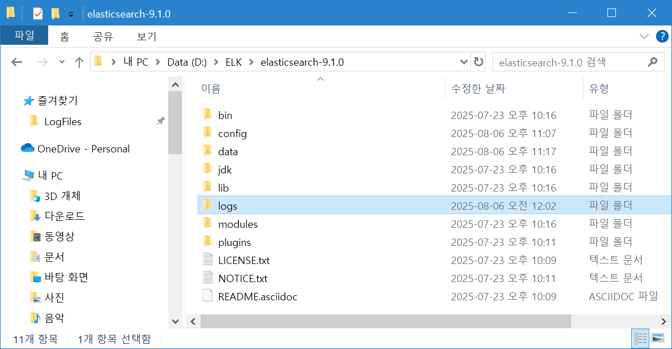Select the bin folder icon
This screenshot has width=672, height=349.
207,114
